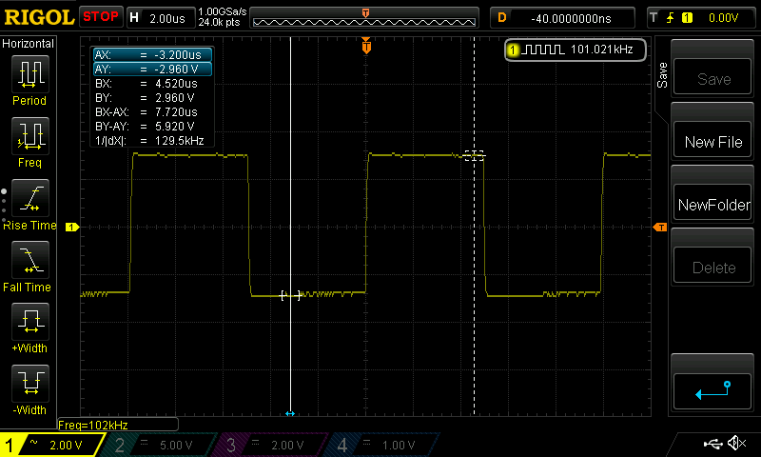This screenshot has height=457, width=761.
Task: Click the orange trigger position marker at top
Action: [366, 44]
